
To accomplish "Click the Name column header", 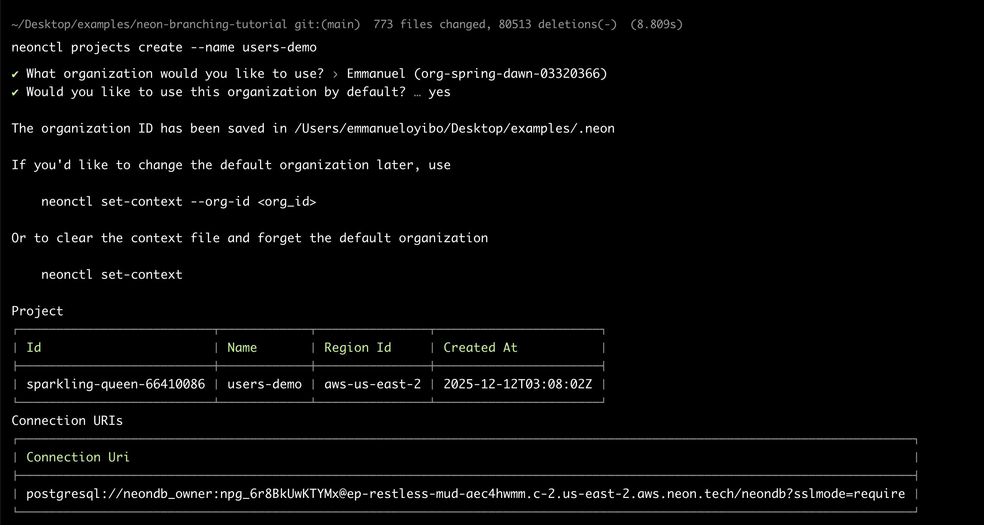I will click(x=242, y=348).
